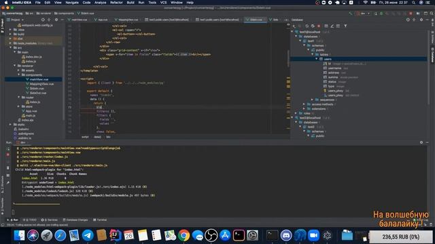Collapse test2@localhost data source node
The image size is (435, 244).
(x=292, y=118)
